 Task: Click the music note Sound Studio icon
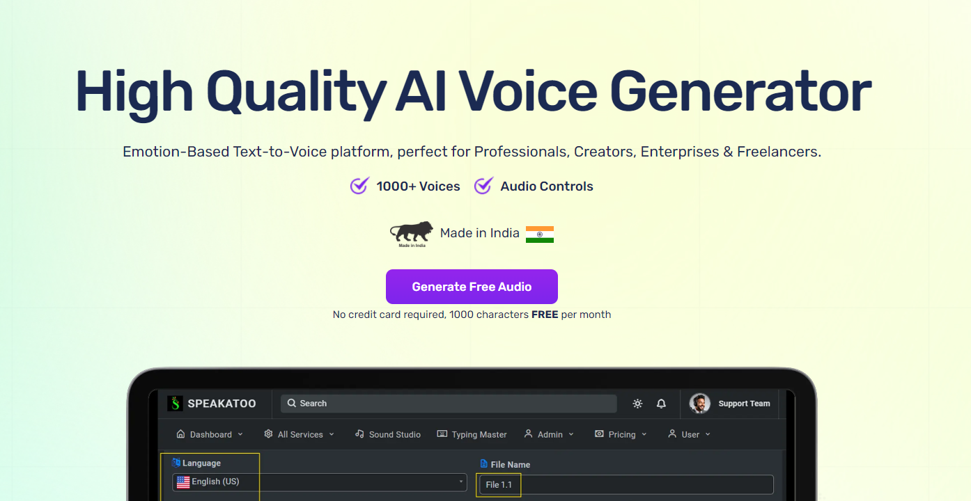tap(359, 434)
